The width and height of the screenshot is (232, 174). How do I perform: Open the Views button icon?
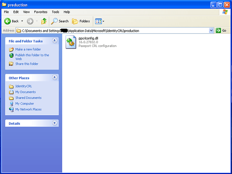pyautogui.click(x=98, y=21)
